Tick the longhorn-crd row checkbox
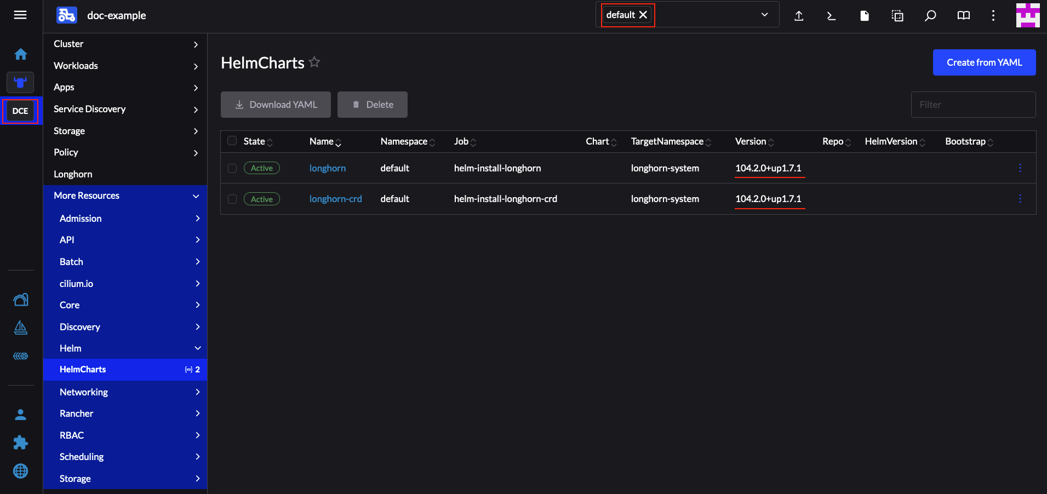The height and width of the screenshot is (494, 1047). [232, 199]
